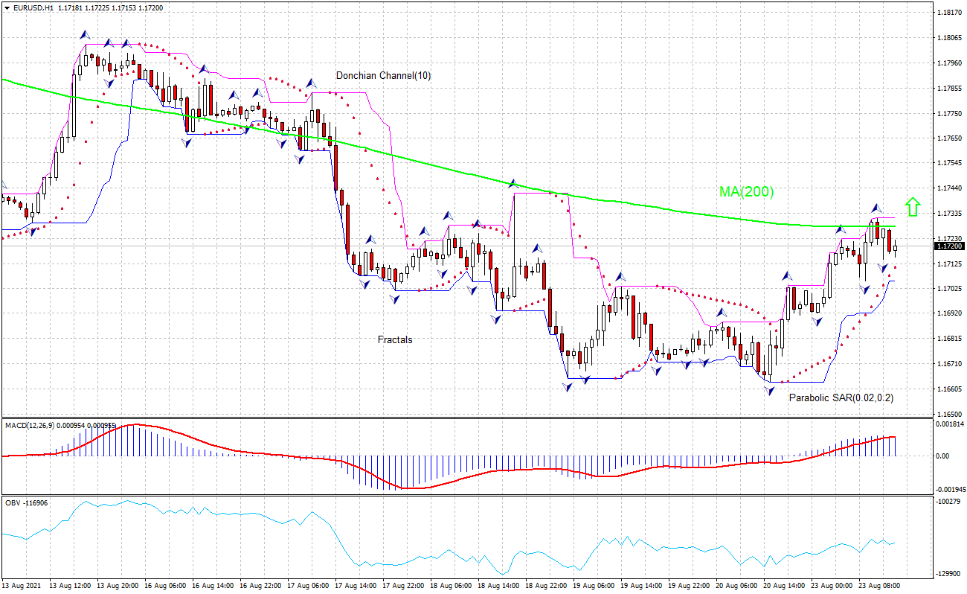Select the Donchian Channel(10) label
Screen dimensions: 967x594
click(383, 75)
